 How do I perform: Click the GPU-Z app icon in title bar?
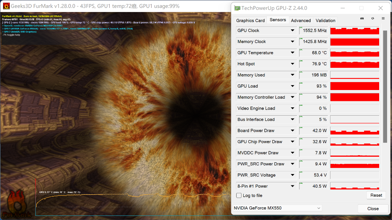tap(237, 8)
